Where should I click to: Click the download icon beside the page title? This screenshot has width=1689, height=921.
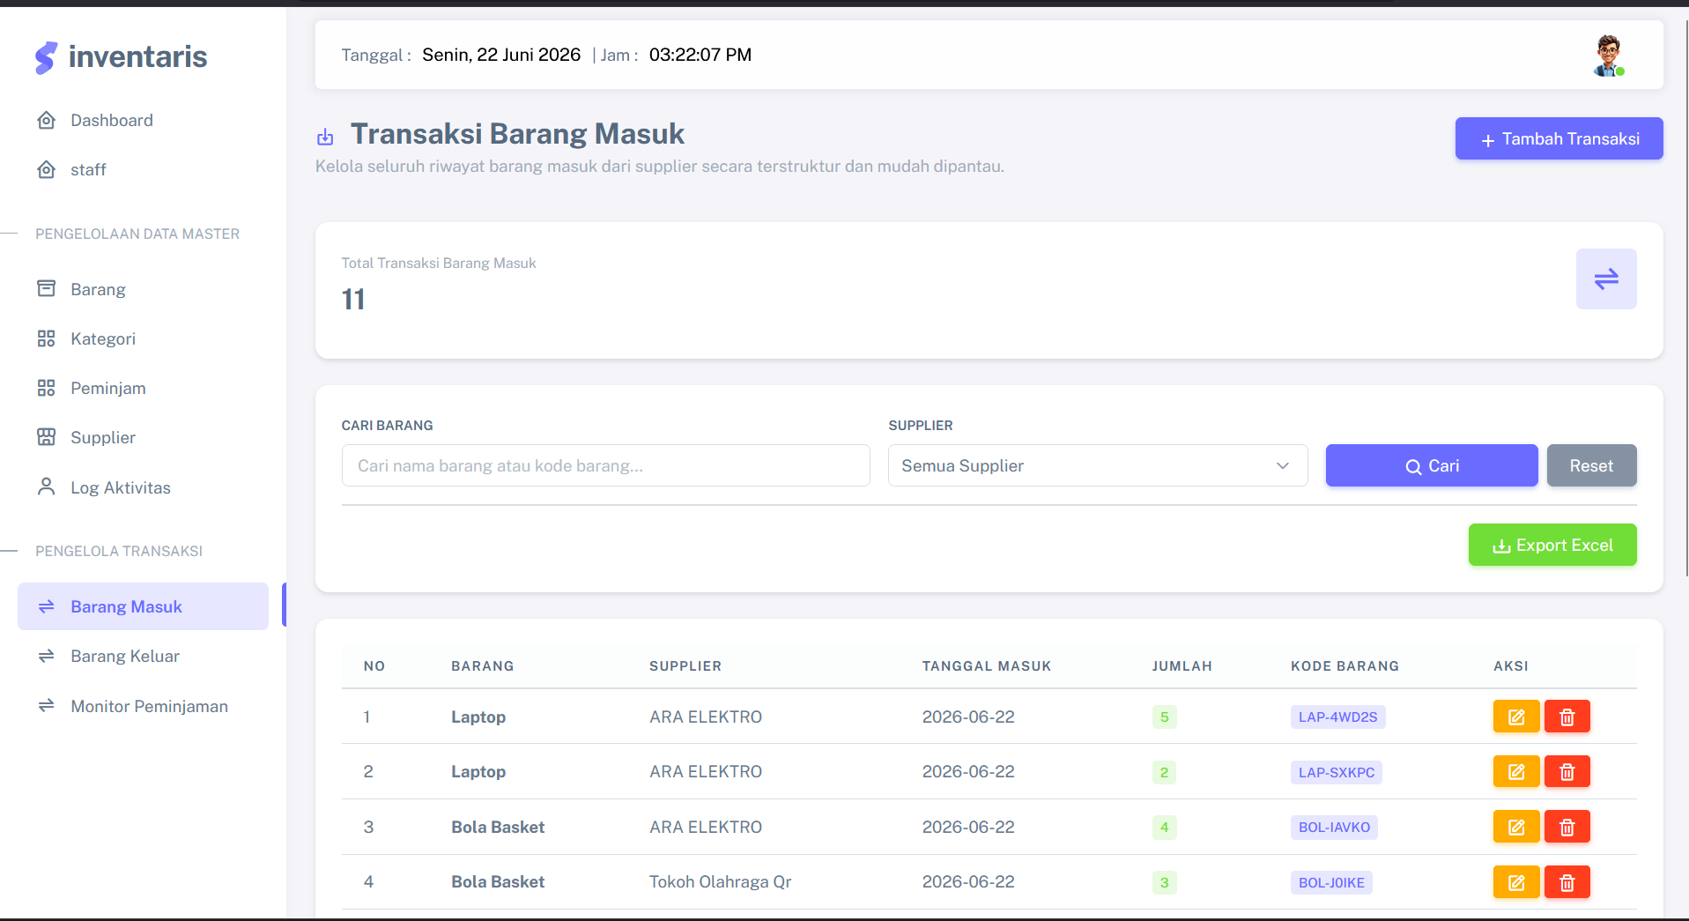[325, 137]
